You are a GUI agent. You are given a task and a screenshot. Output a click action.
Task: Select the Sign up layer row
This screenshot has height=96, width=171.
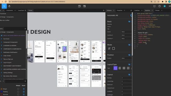pos(8,59)
